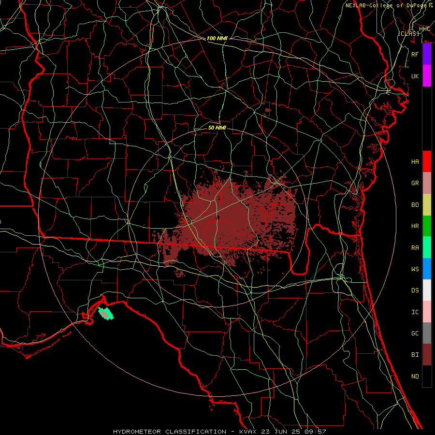Click the HR green legend swatch

427,226
